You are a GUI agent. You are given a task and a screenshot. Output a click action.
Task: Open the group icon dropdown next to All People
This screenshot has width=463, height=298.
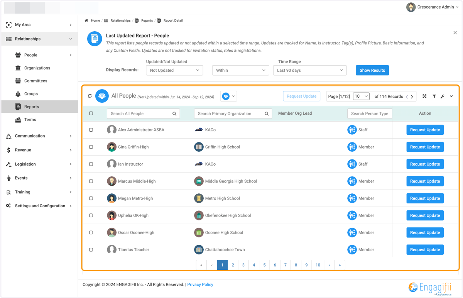click(x=229, y=96)
